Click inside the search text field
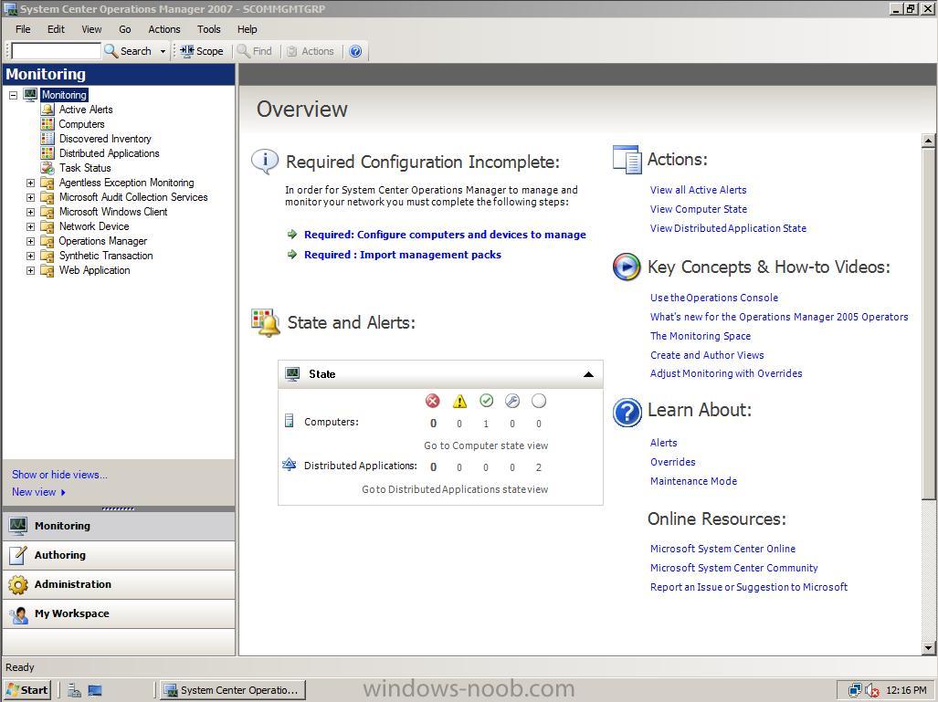 click(x=57, y=51)
